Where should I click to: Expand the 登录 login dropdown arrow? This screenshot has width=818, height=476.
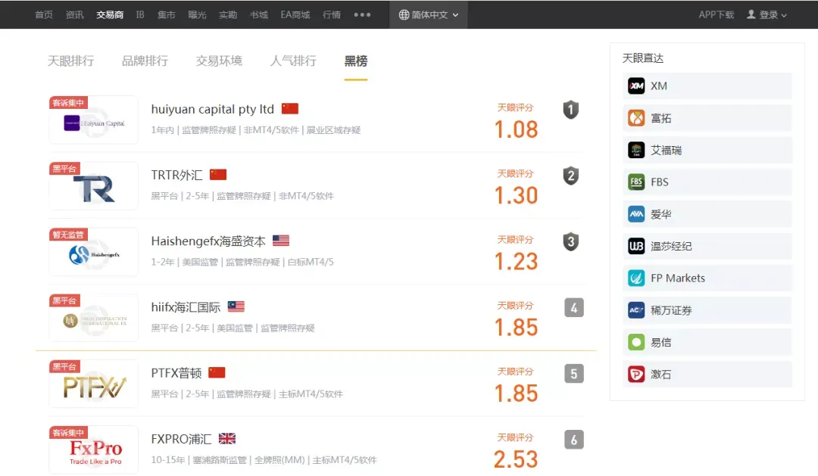tap(784, 16)
